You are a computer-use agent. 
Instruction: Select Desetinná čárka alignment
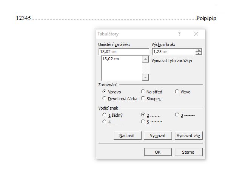tap(104, 98)
